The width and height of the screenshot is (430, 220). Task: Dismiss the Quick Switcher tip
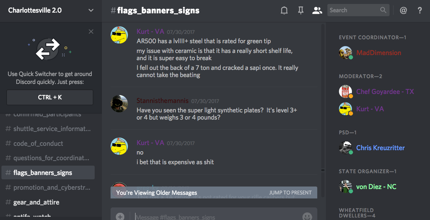click(x=91, y=32)
